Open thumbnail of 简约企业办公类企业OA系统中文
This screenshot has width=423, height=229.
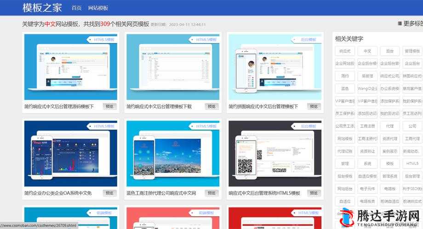coord(71,153)
